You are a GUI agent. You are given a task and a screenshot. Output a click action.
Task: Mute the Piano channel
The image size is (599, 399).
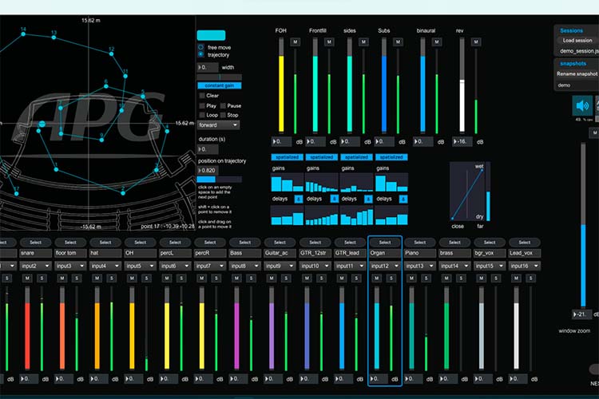(411, 279)
